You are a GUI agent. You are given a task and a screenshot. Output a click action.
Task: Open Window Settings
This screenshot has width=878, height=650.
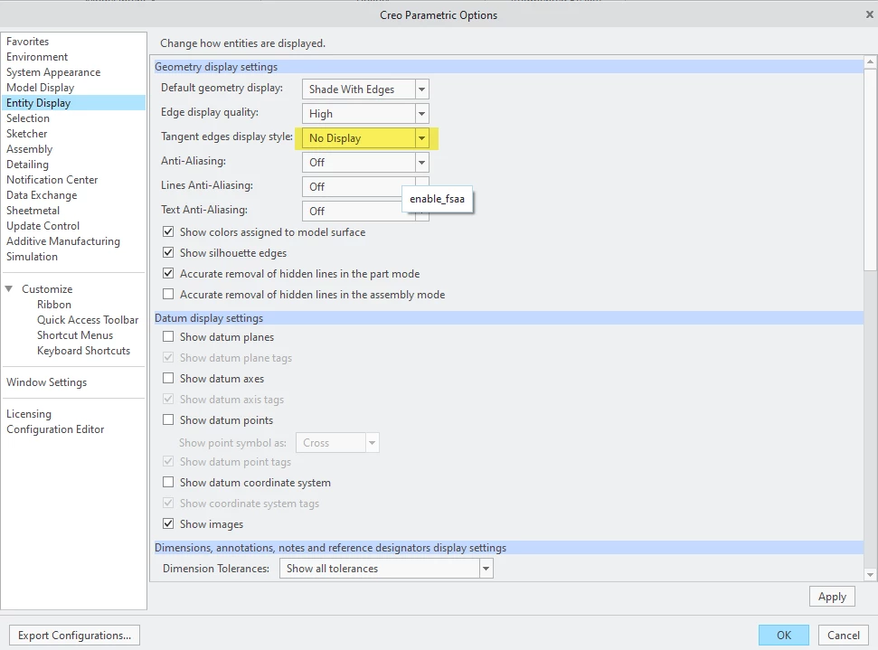(x=46, y=382)
